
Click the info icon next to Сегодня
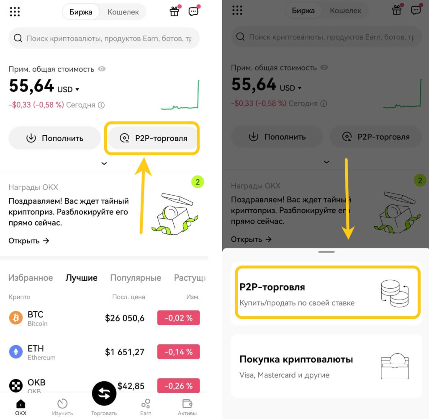[101, 105]
